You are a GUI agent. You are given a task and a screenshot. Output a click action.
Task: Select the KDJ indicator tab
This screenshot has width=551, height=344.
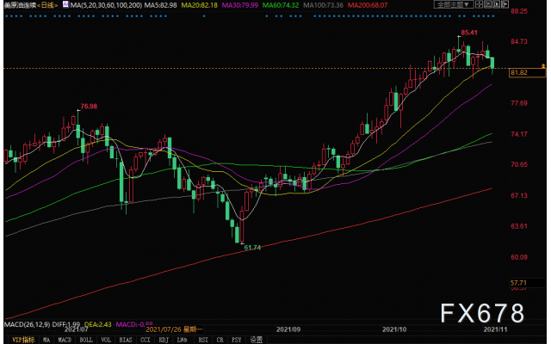[x=164, y=340]
